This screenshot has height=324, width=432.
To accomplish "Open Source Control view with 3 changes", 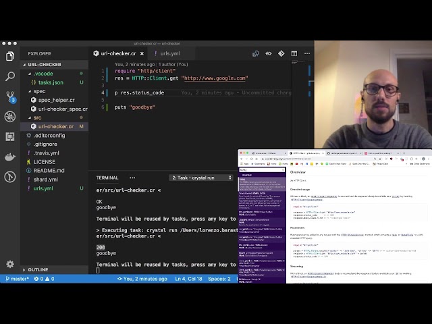I will coord(10,97).
